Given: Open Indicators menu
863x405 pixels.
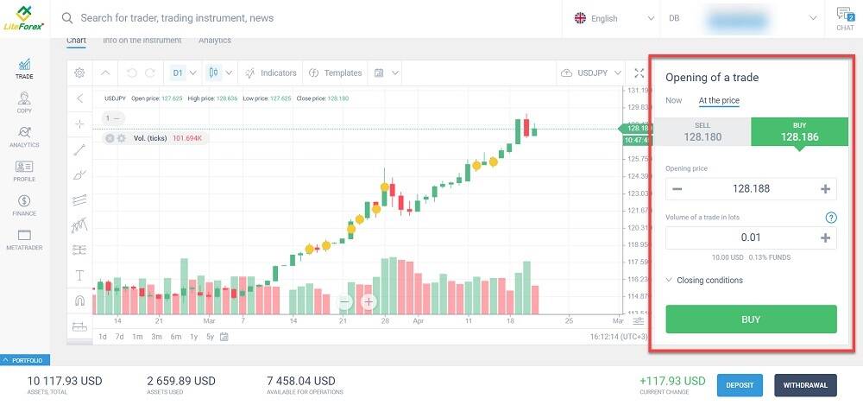Looking at the screenshot, I should (x=271, y=73).
